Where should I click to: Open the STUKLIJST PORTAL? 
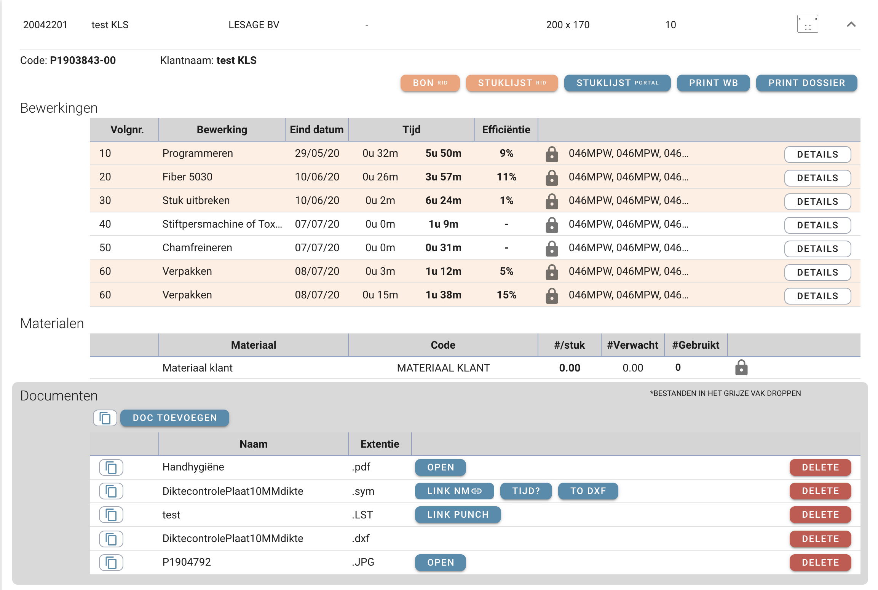click(618, 83)
